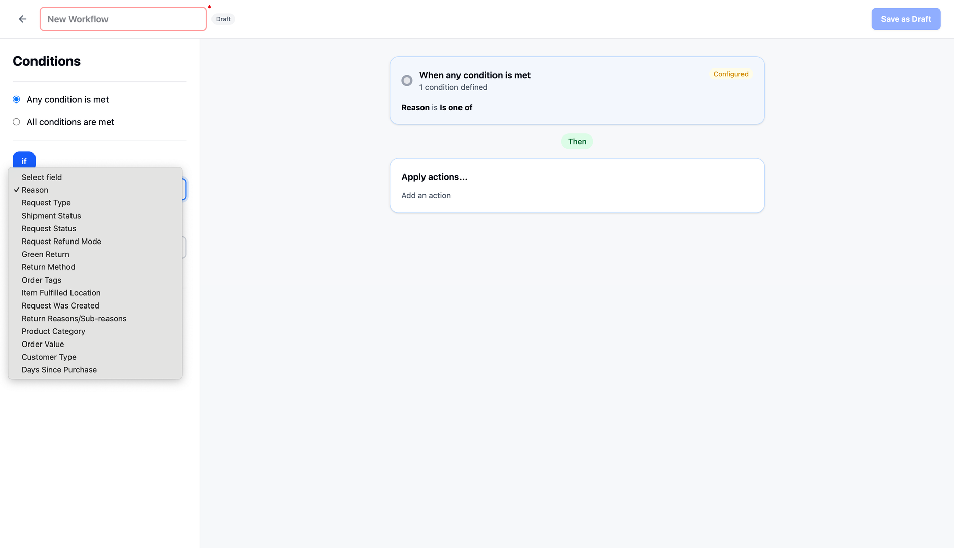Click the green "Then" connector pill
The height and width of the screenshot is (548, 954).
coord(577,141)
